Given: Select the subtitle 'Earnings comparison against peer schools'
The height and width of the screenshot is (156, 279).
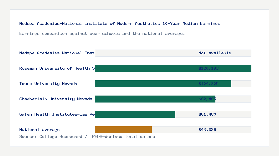Looking at the screenshot, I should click(102, 34).
